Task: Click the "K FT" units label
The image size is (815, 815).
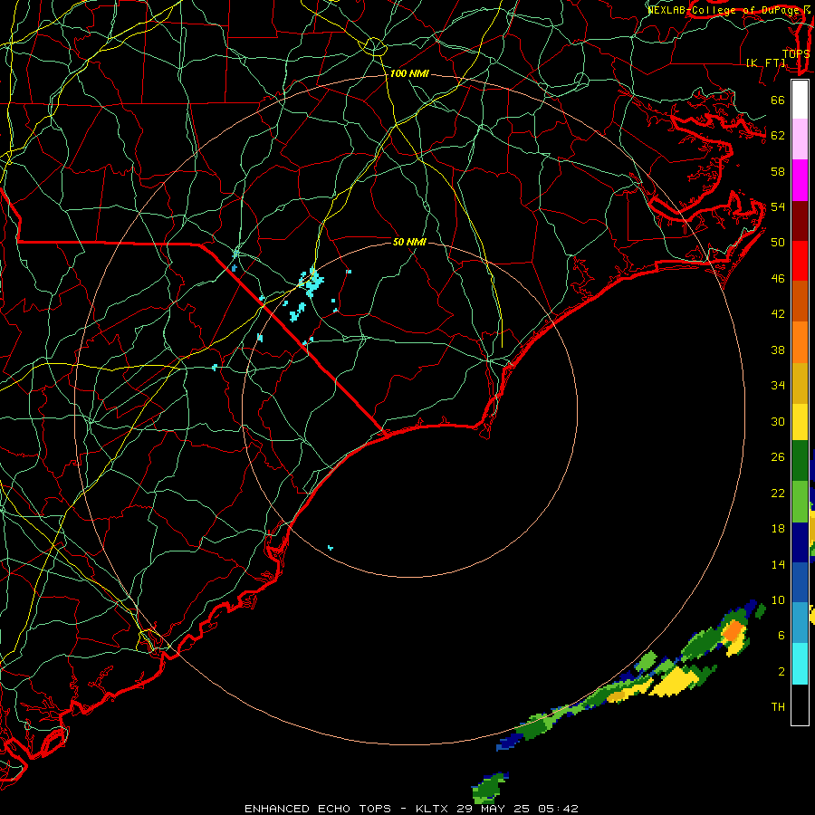Action: point(766,63)
